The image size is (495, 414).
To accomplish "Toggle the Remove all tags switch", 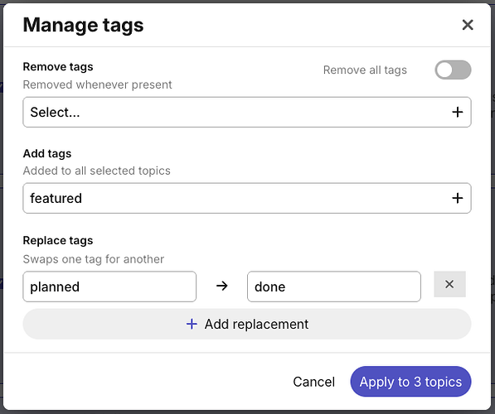I will pyautogui.click(x=453, y=70).
